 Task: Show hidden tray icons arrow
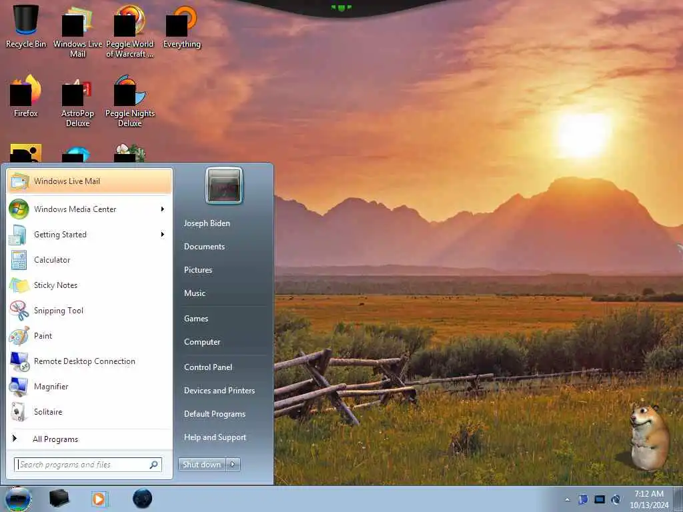click(x=567, y=500)
